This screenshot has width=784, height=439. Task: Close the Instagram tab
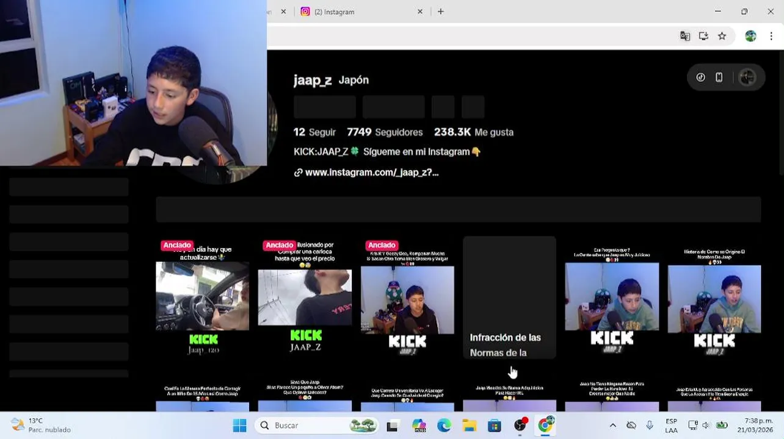420,12
